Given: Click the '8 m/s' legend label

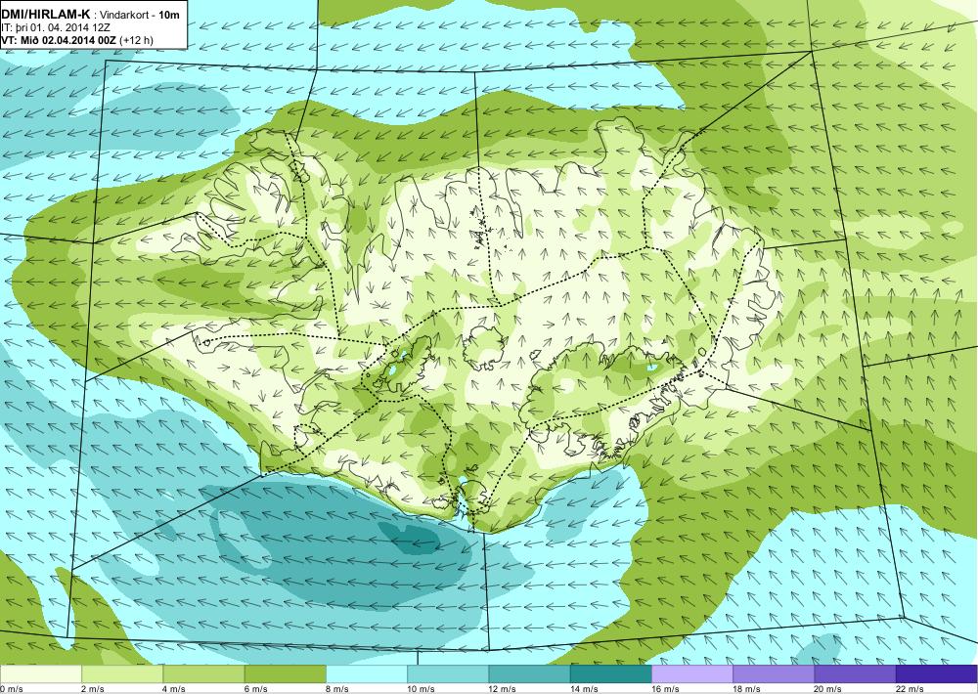Looking at the screenshot, I should point(336,689).
